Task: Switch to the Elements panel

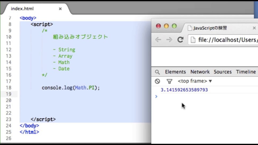Action: click(x=175, y=72)
